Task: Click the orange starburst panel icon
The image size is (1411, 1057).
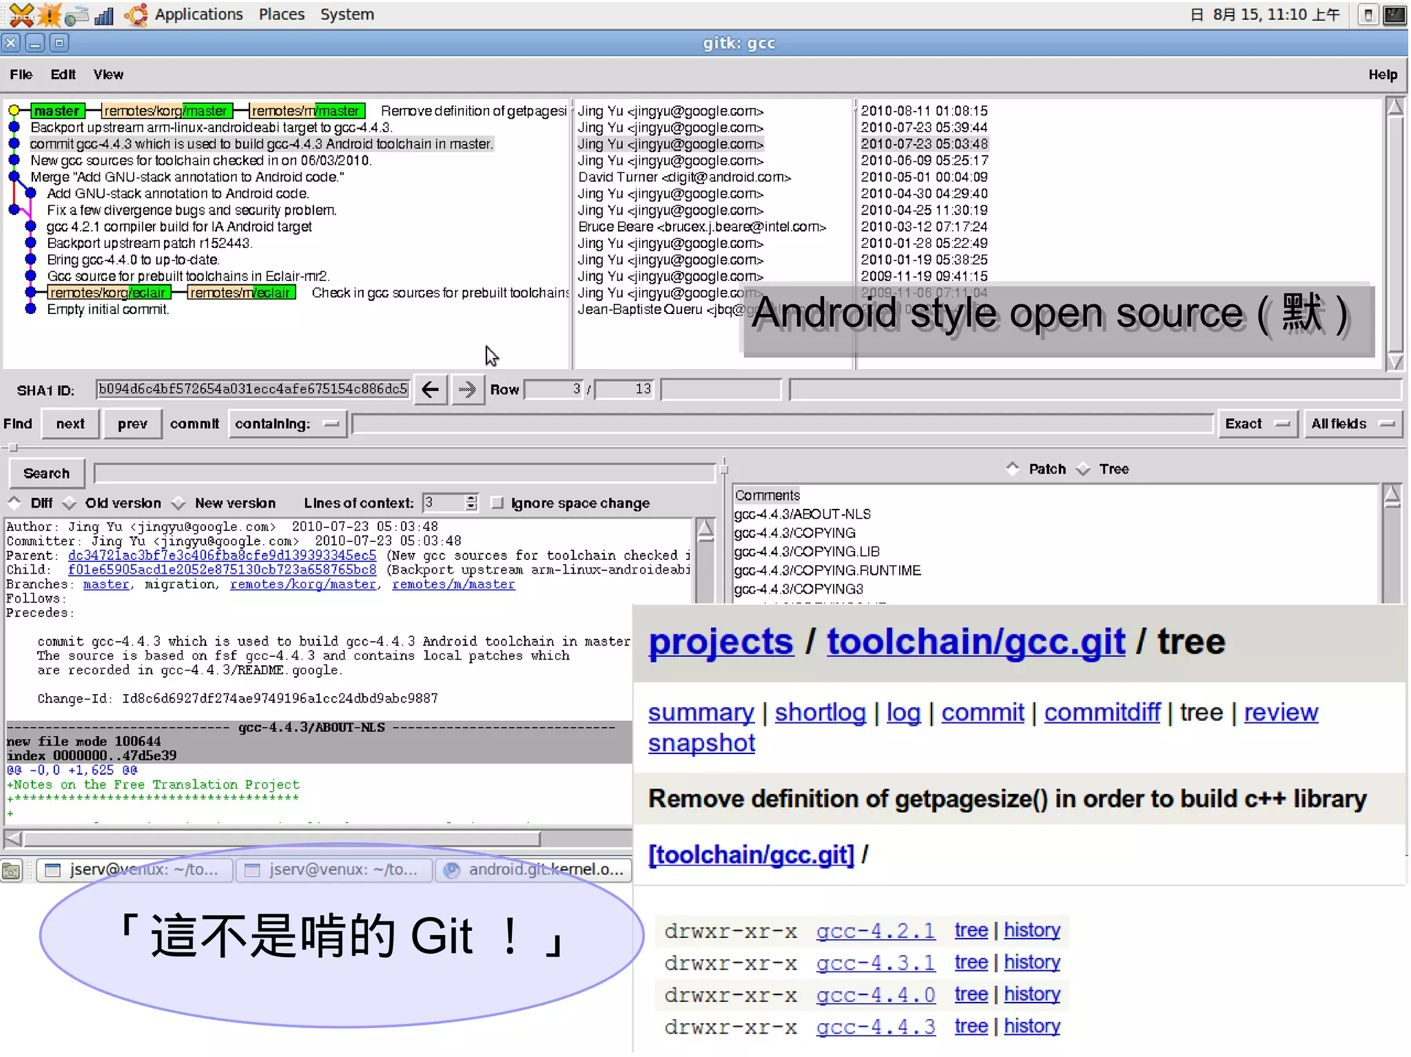Action: pos(50,14)
